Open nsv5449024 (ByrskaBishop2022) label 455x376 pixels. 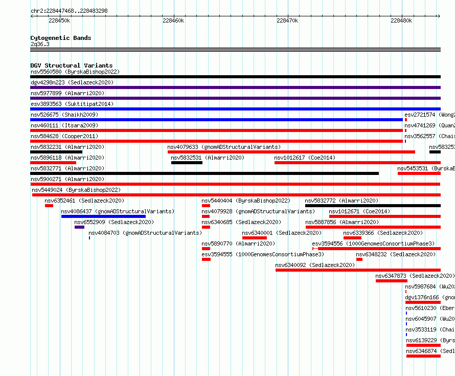76,190
